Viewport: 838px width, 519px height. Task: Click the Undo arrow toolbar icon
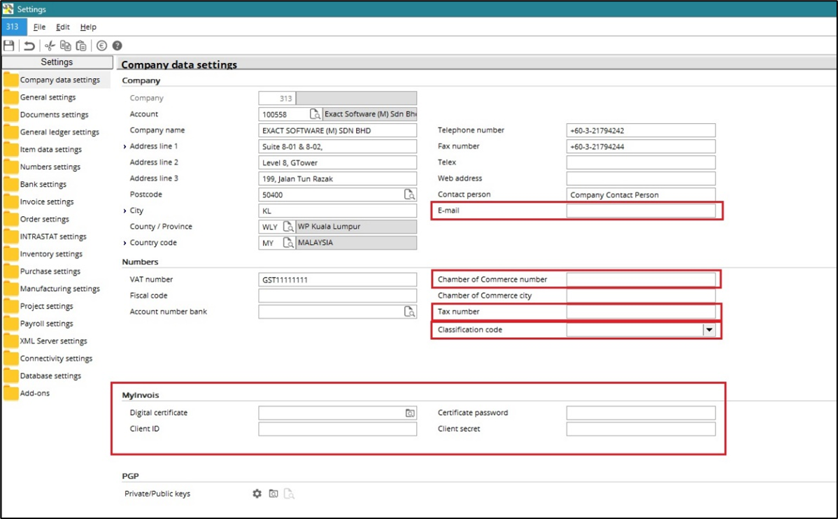pos(29,45)
